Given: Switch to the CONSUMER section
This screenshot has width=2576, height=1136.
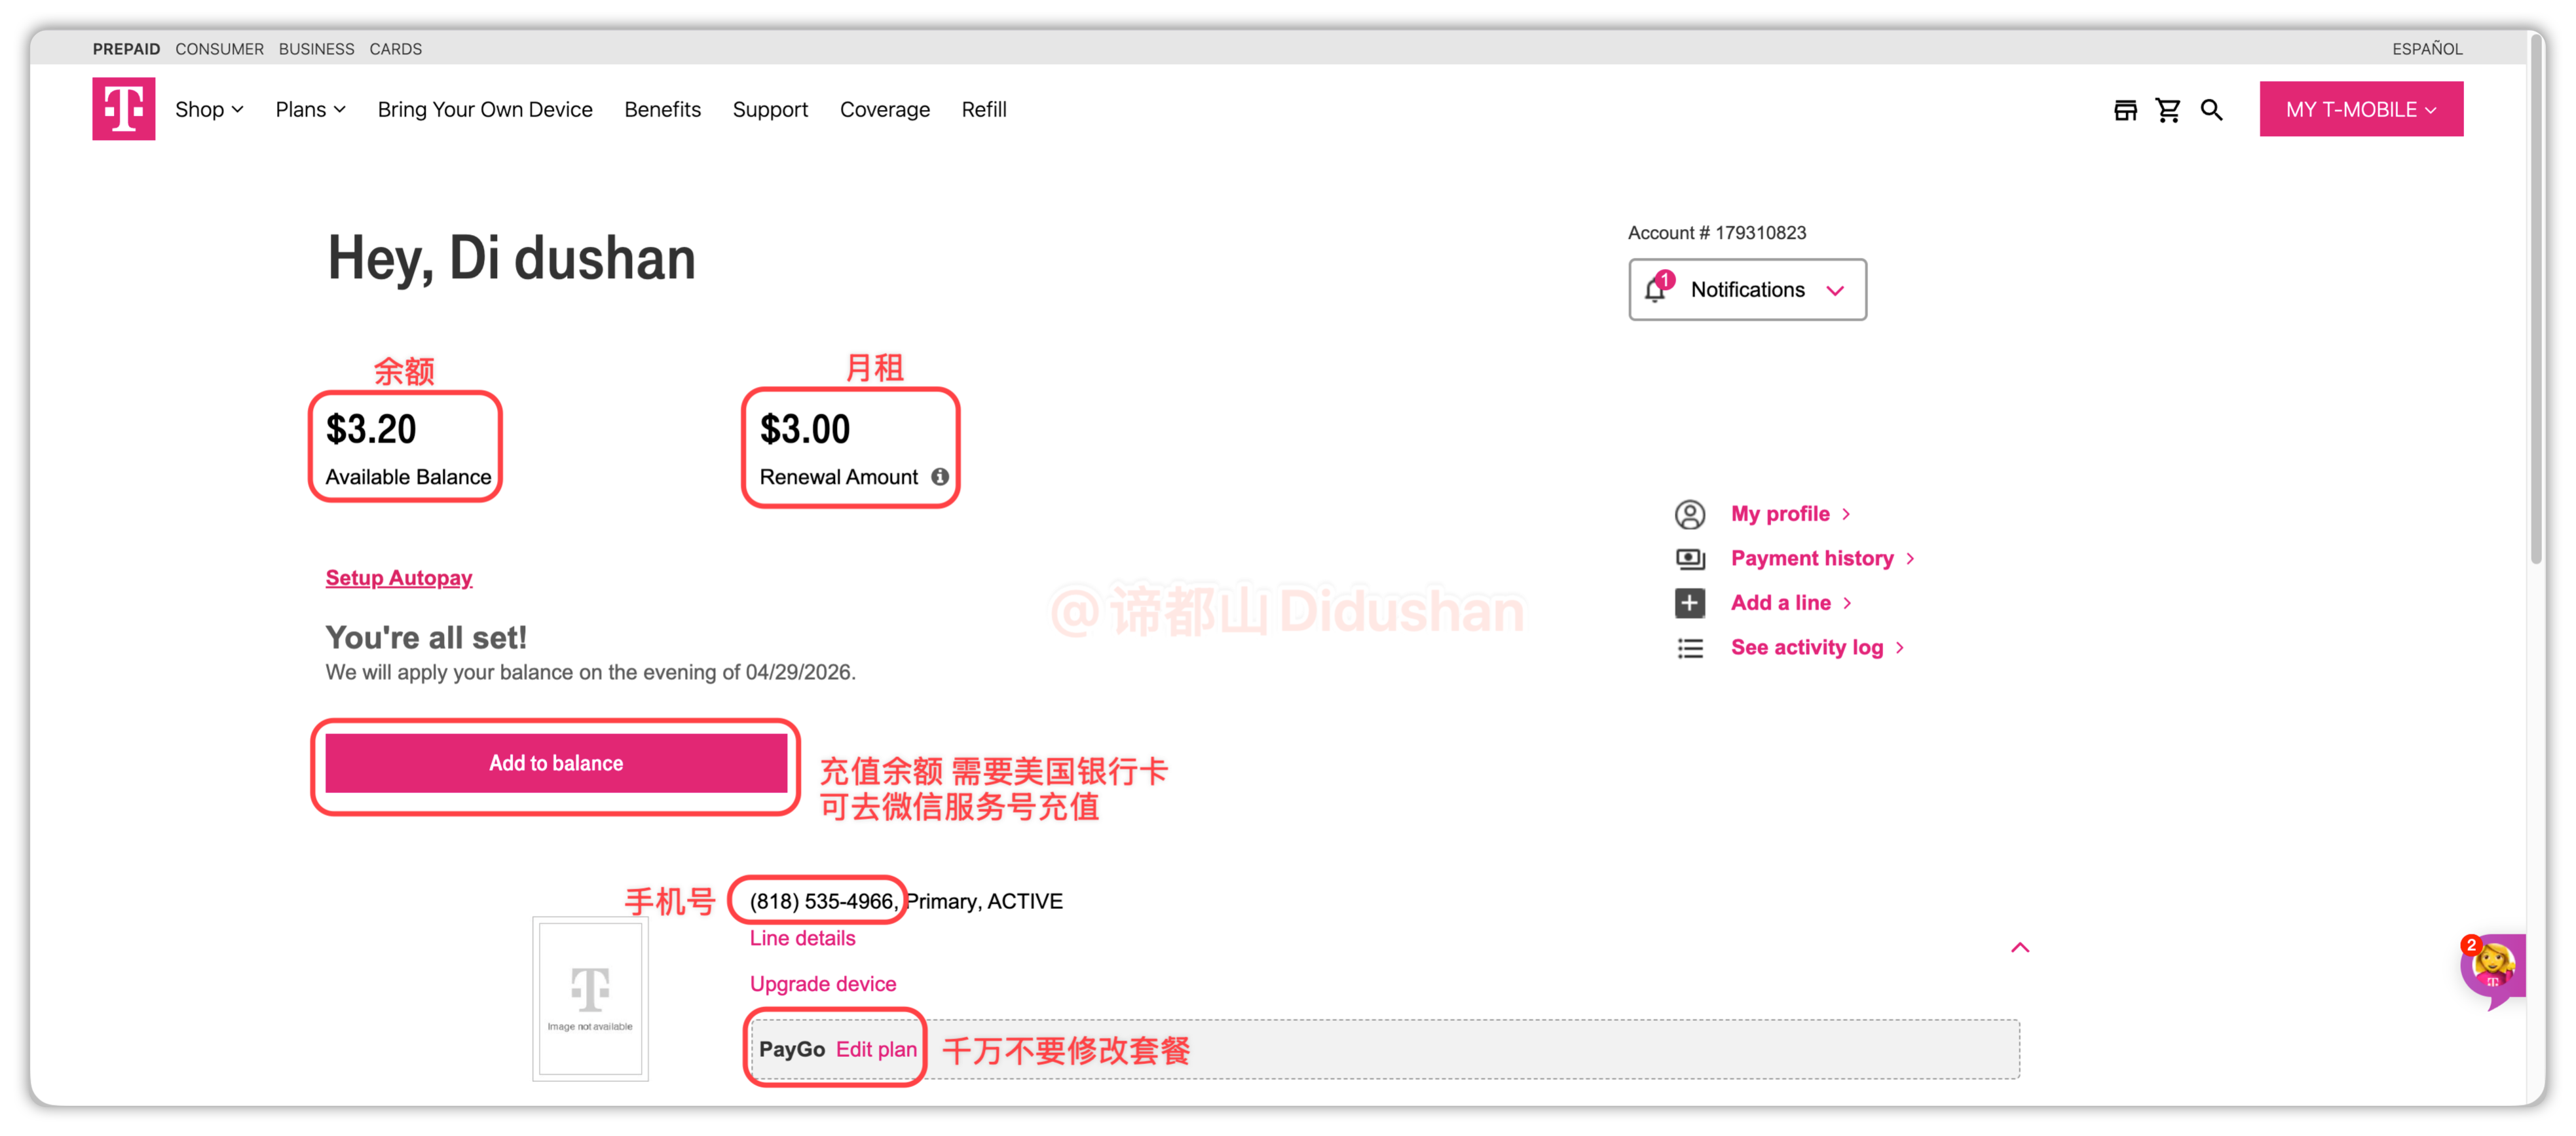Looking at the screenshot, I should 220,49.
